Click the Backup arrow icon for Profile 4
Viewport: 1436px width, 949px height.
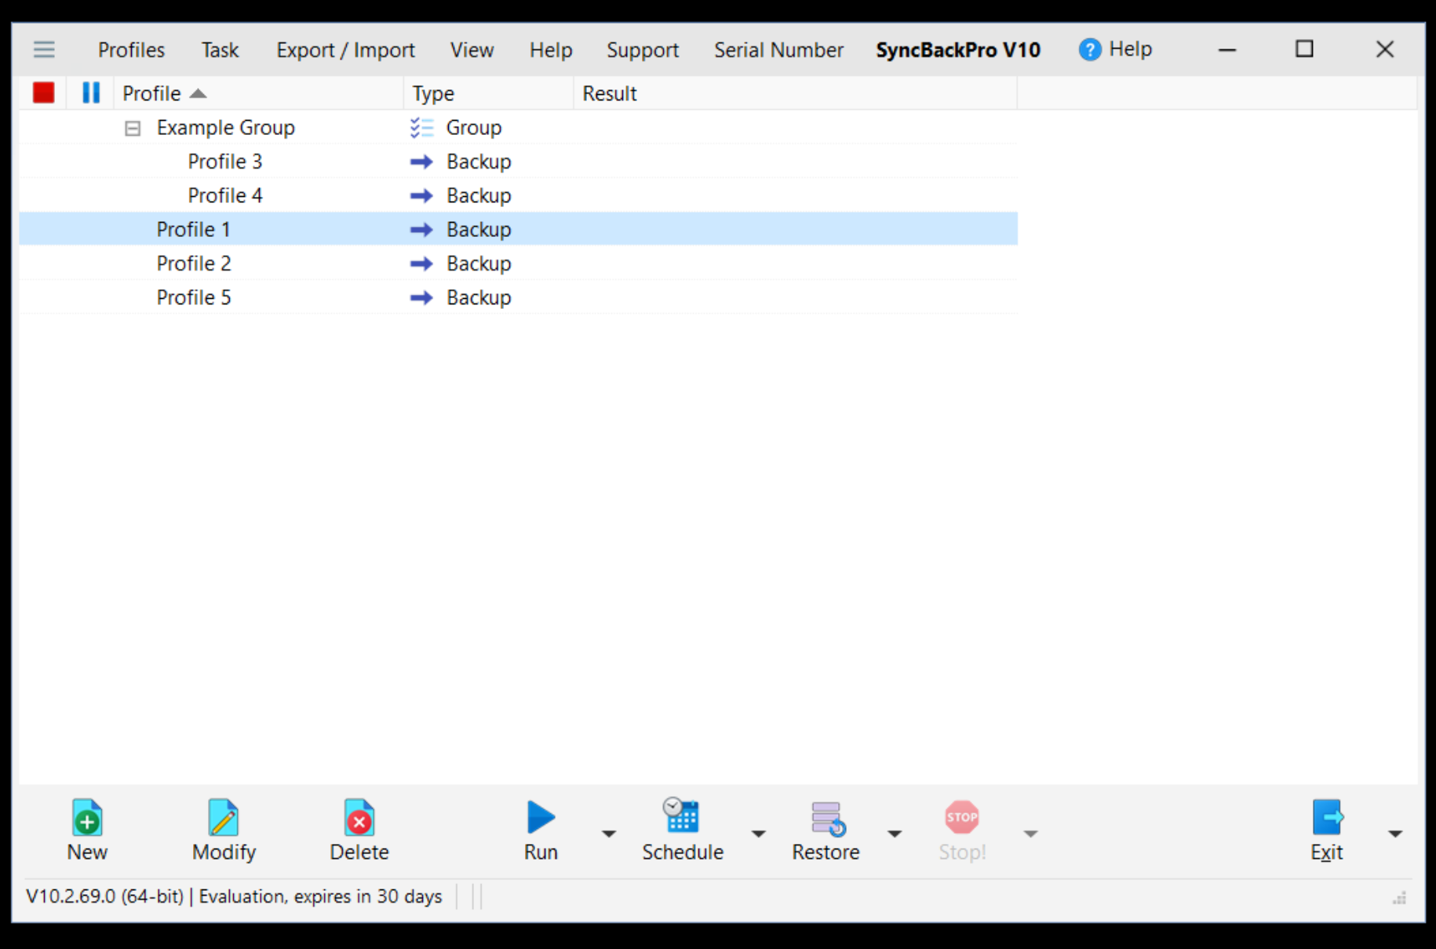[x=421, y=195]
